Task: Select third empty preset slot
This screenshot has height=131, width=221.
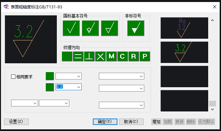Action: [184, 76]
